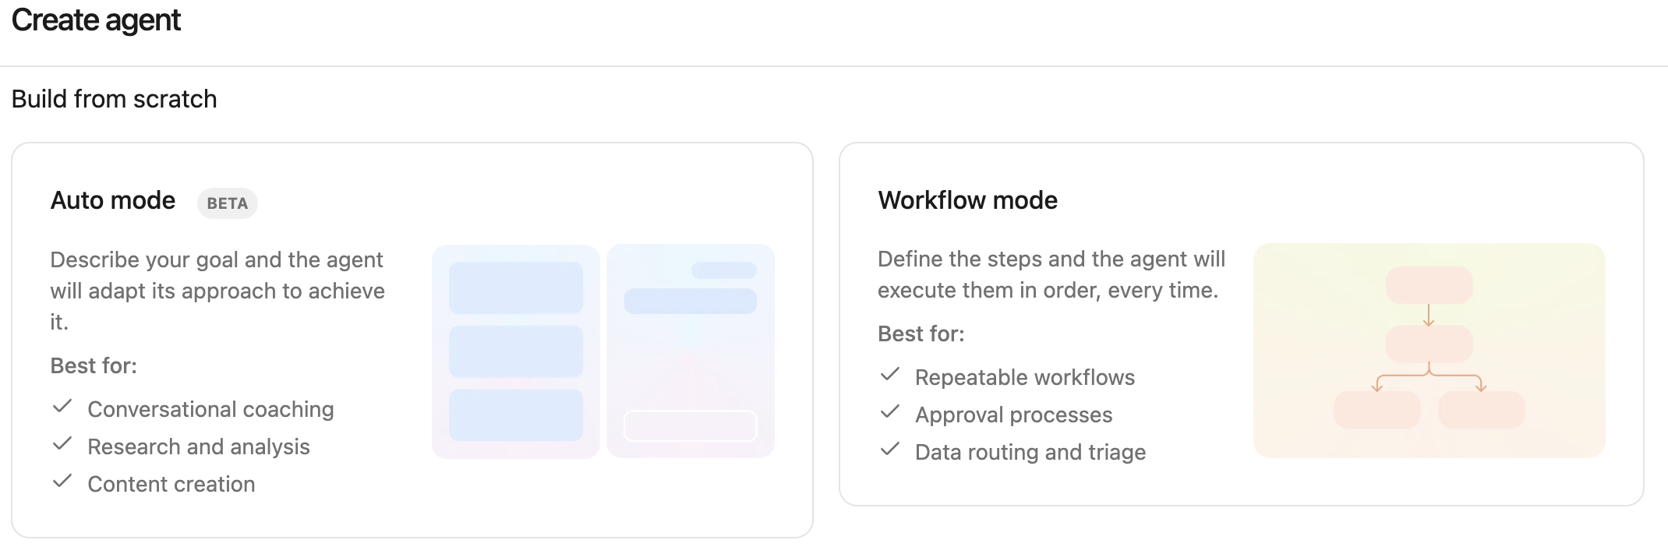Screen dimensions: 1668x547
Task: Click the Content creation list item
Action: click(172, 483)
